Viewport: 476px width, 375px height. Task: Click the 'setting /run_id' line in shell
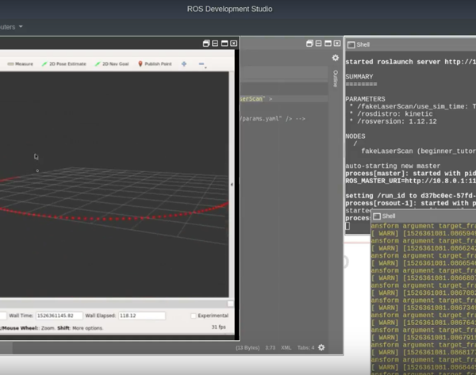click(410, 196)
